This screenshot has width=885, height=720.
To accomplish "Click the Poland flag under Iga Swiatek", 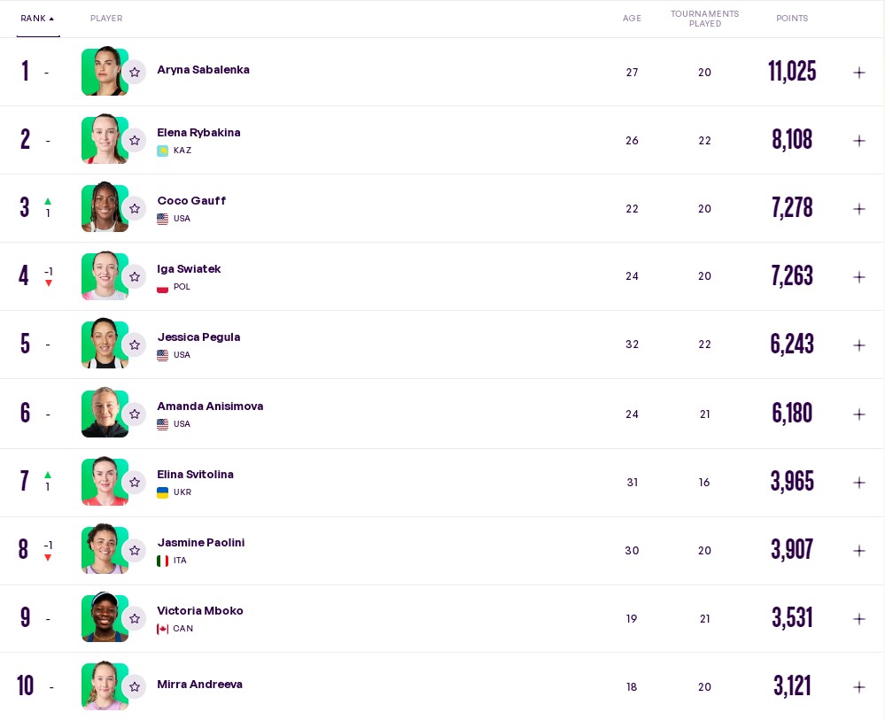I will coord(163,287).
